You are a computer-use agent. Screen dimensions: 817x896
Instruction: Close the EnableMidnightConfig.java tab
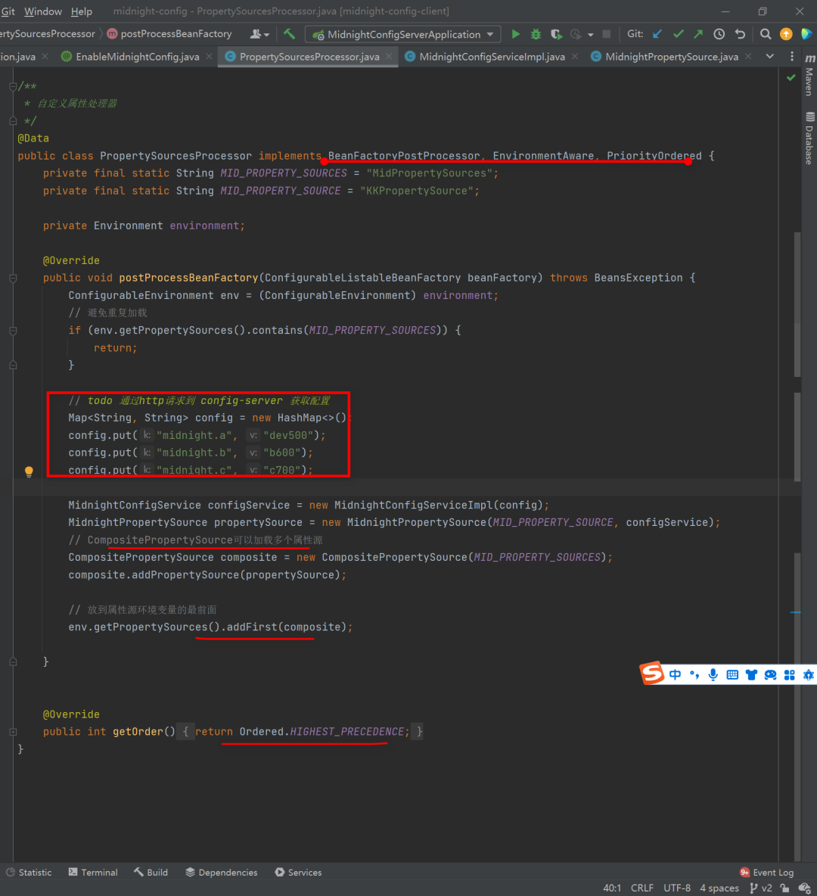click(x=209, y=56)
